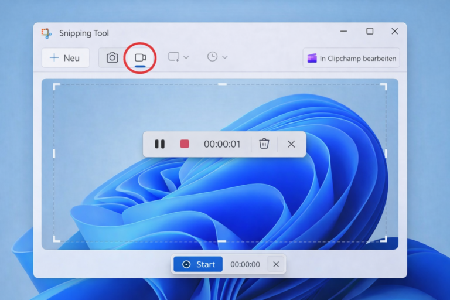The height and width of the screenshot is (300, 450).
Task: Create a new snip with Neu
Action: 65,58
